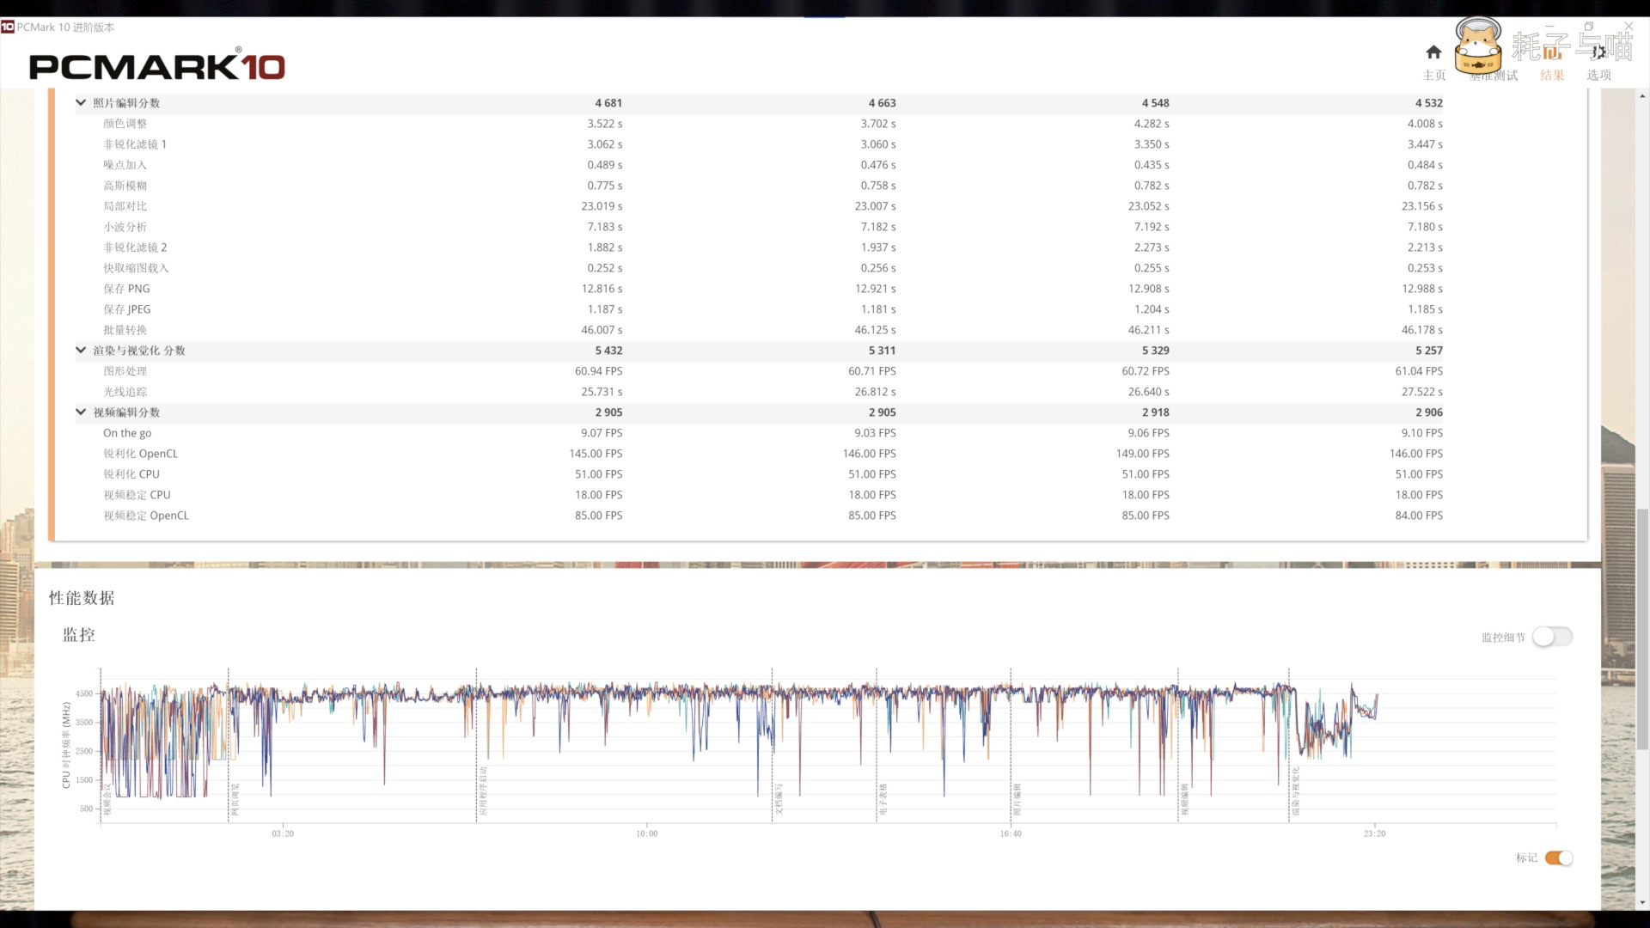The width and height of the screenshot is (1650, 928).
Task: Select the 视频稳定 CPU row label
Action: pos(137,495)
